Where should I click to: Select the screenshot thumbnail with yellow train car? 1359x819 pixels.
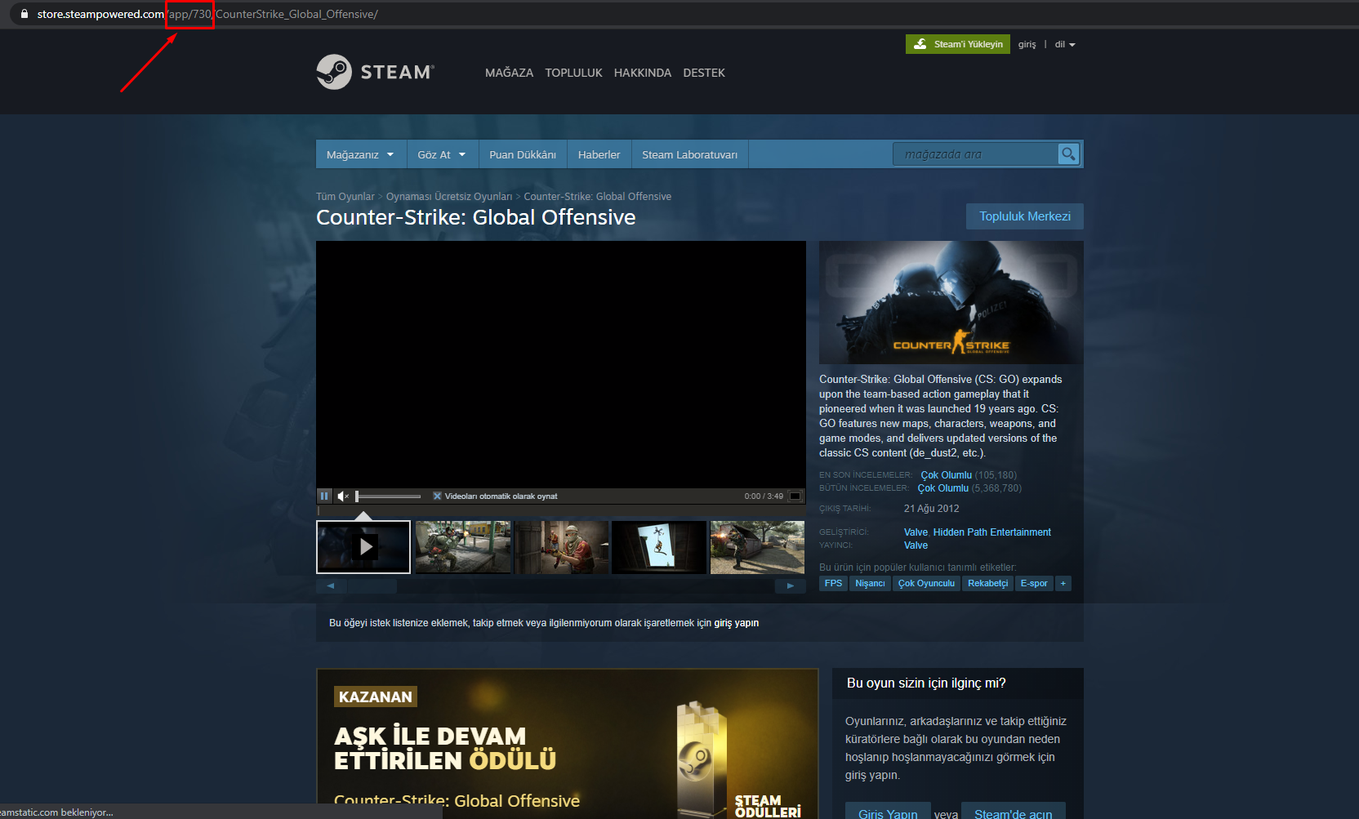(463, 547)
